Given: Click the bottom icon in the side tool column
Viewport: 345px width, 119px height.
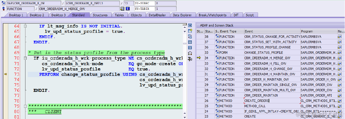Looking at the screenshot, I should (190, 58).
